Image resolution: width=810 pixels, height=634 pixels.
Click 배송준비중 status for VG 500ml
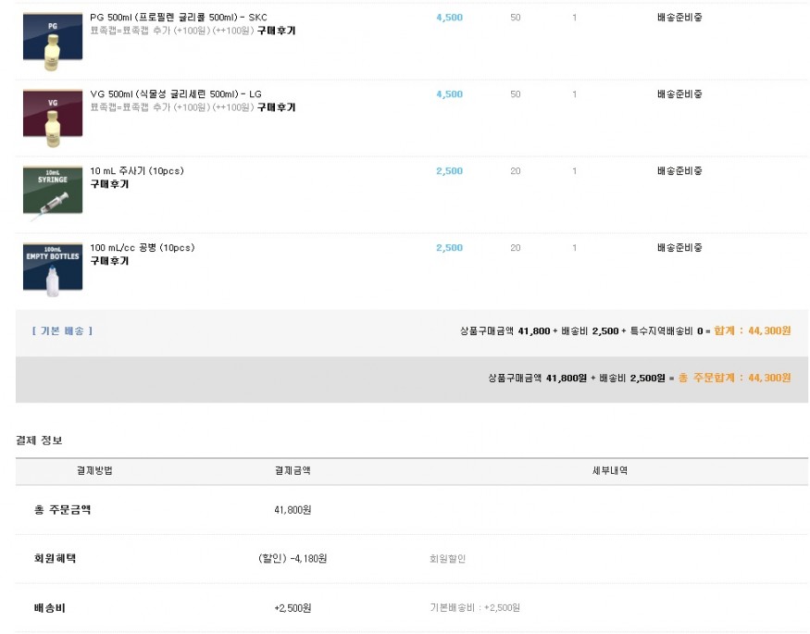pos(679,94)
